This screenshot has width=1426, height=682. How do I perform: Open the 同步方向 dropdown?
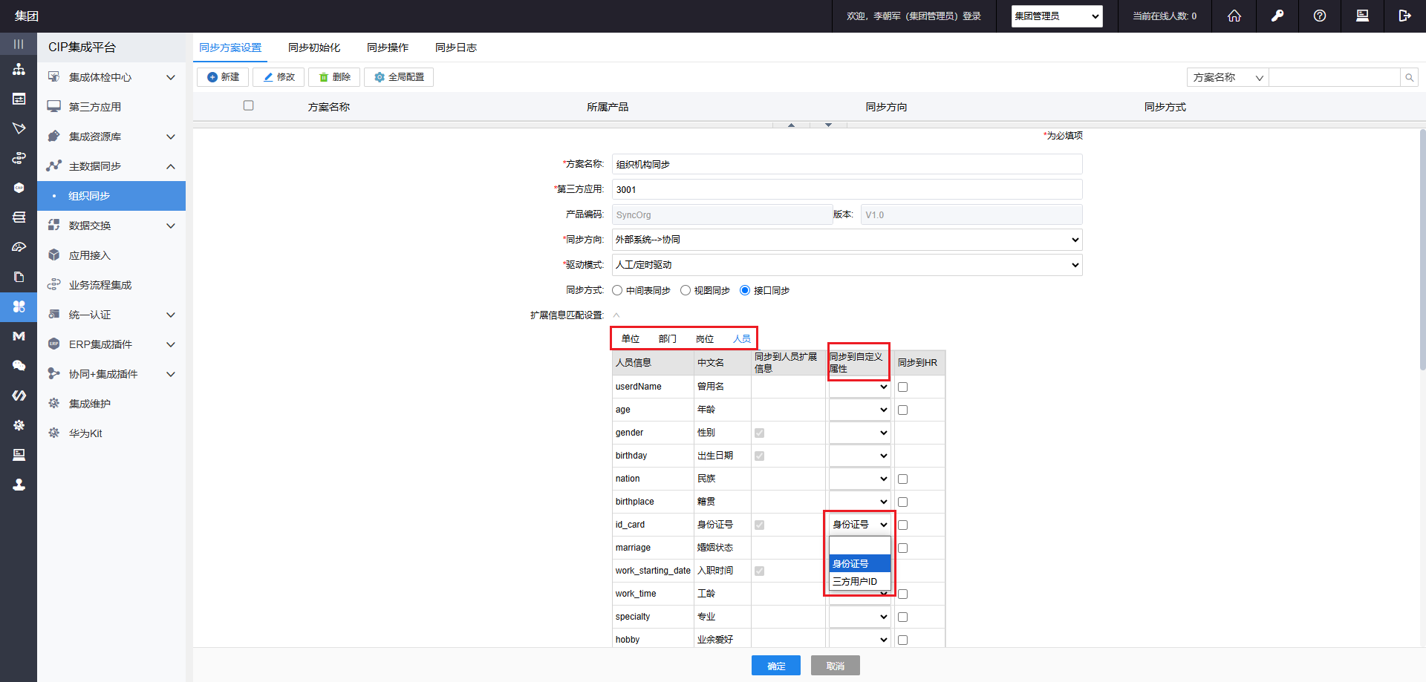847,240
